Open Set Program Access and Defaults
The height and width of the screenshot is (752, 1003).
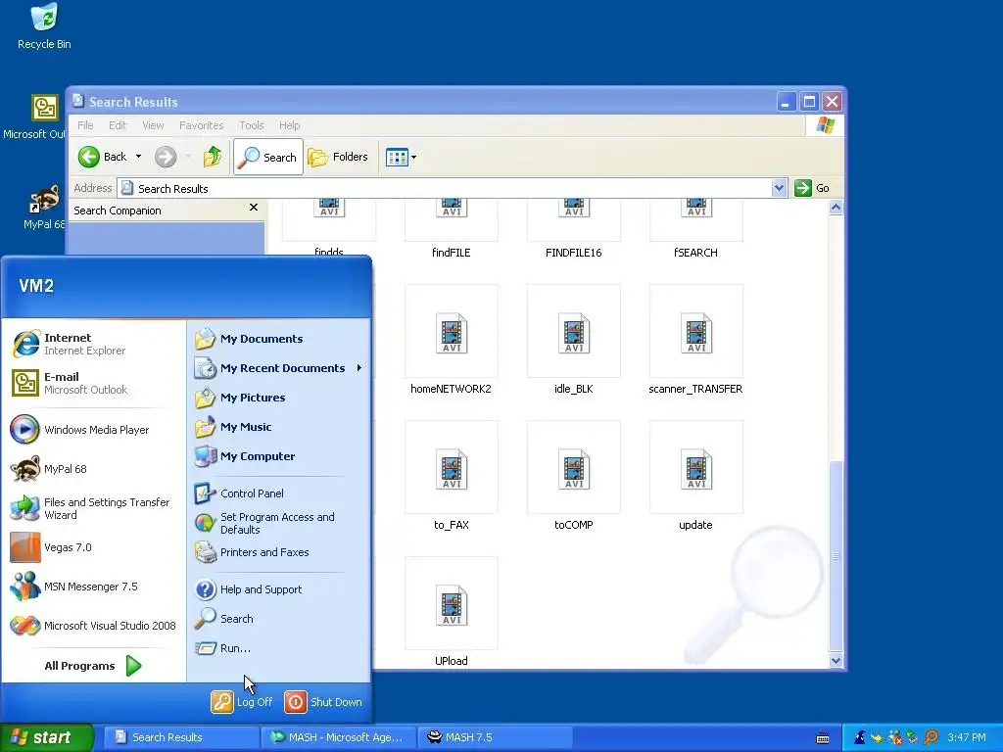click(x=279, y=523)
